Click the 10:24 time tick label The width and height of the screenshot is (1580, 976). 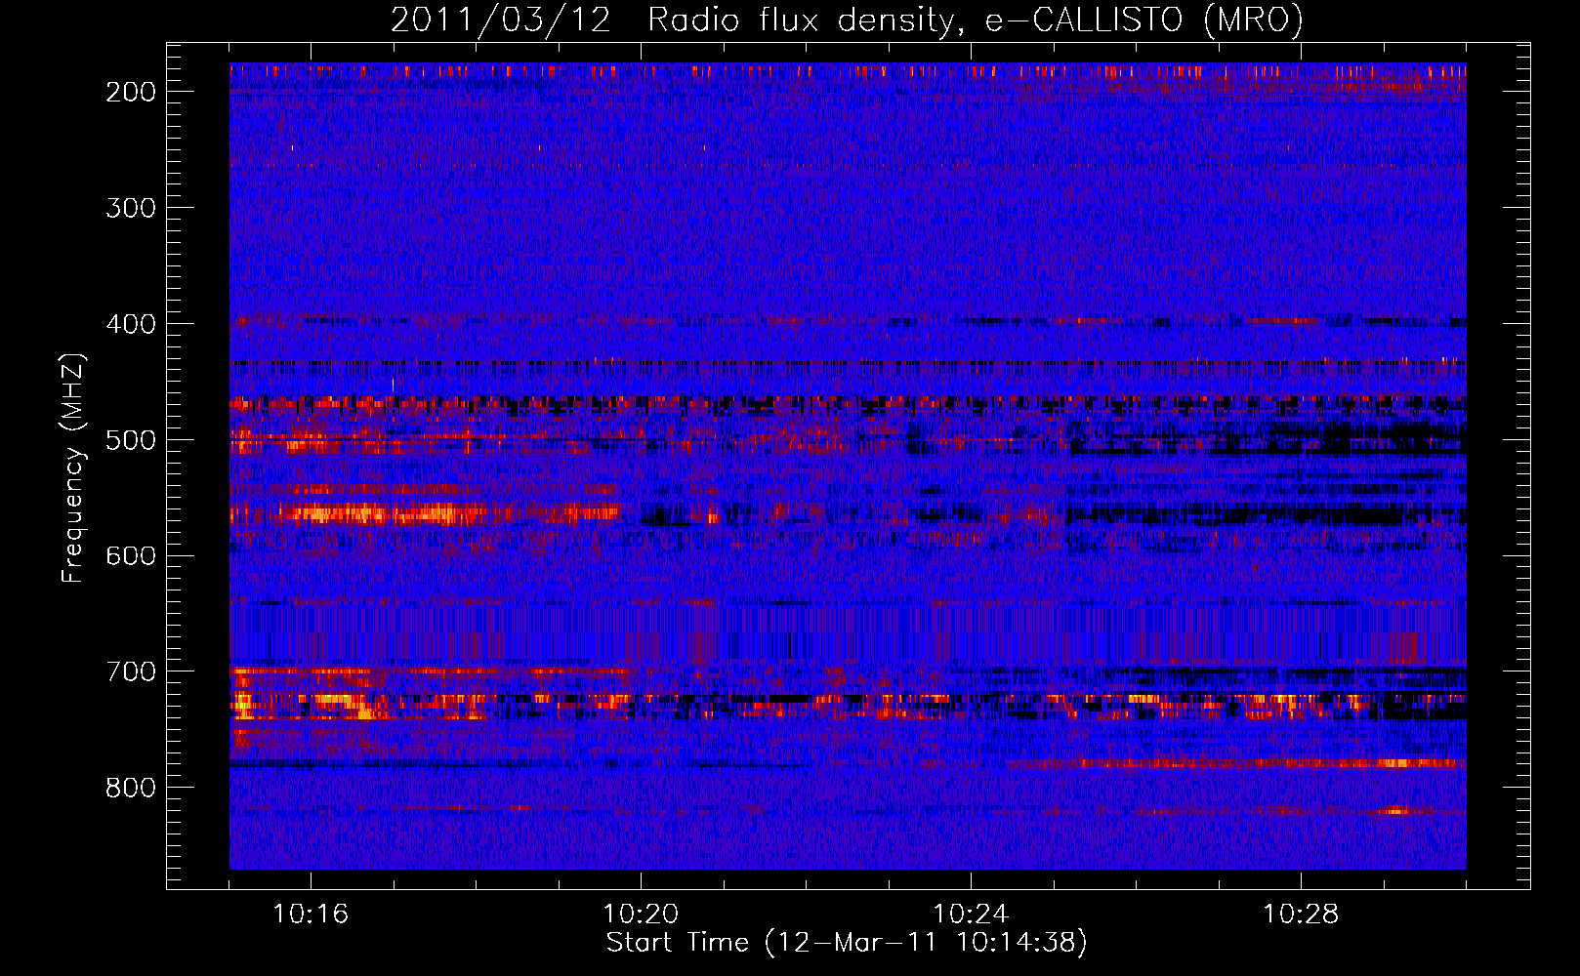pos(971,915)
